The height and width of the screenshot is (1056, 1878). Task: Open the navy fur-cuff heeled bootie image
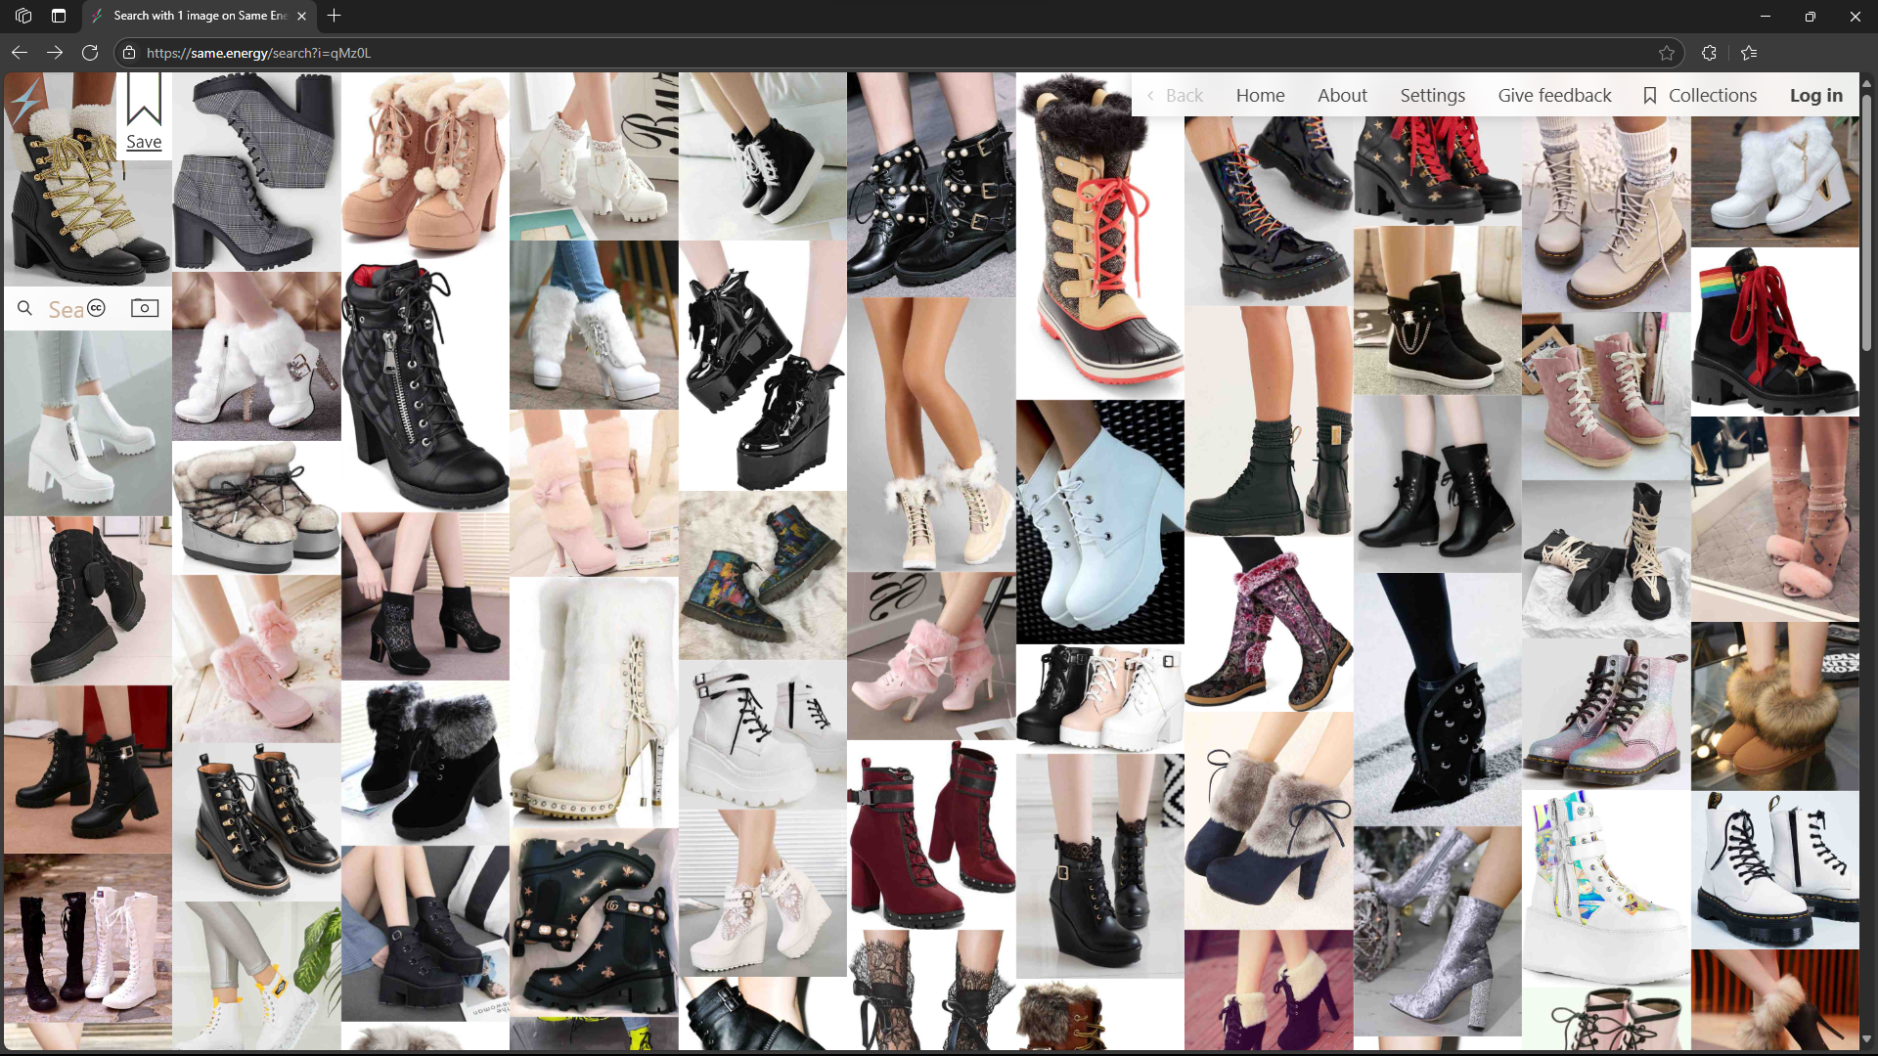click(x=1268, y=819)
